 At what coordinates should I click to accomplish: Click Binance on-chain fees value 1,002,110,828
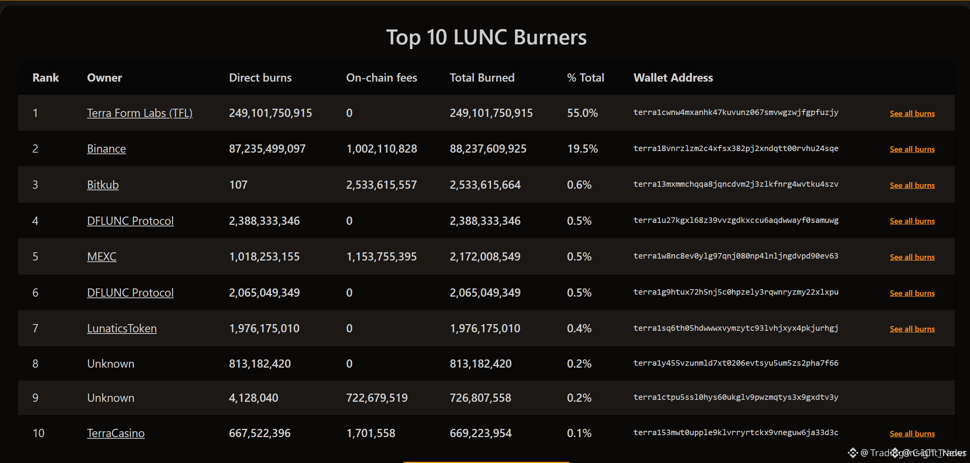(382, 149)
